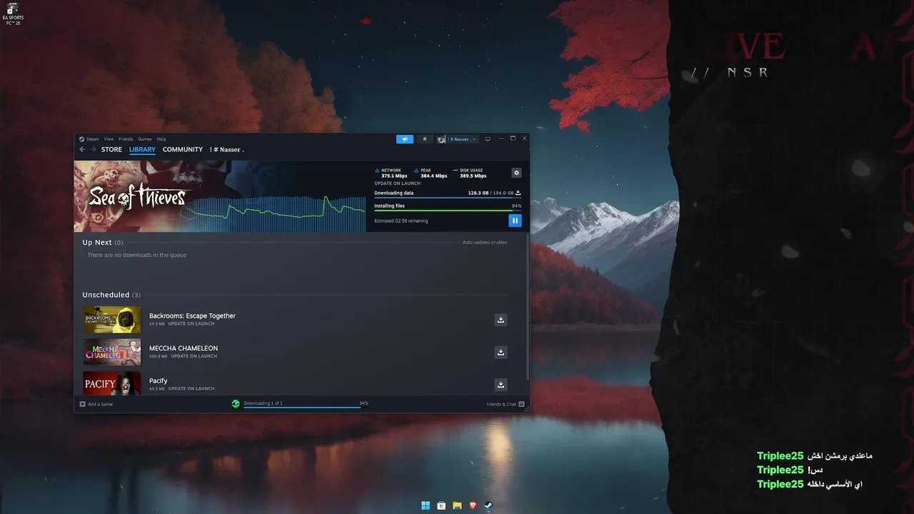
Task: Open the notifications bell
Action: coord(425,139)
